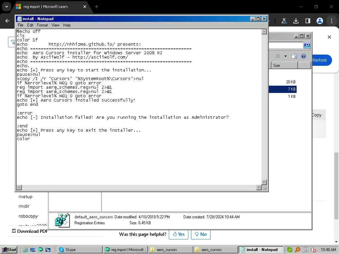
Task: Sort files by the Size column header
Action: pyautogui.click(x=284, y=65)
